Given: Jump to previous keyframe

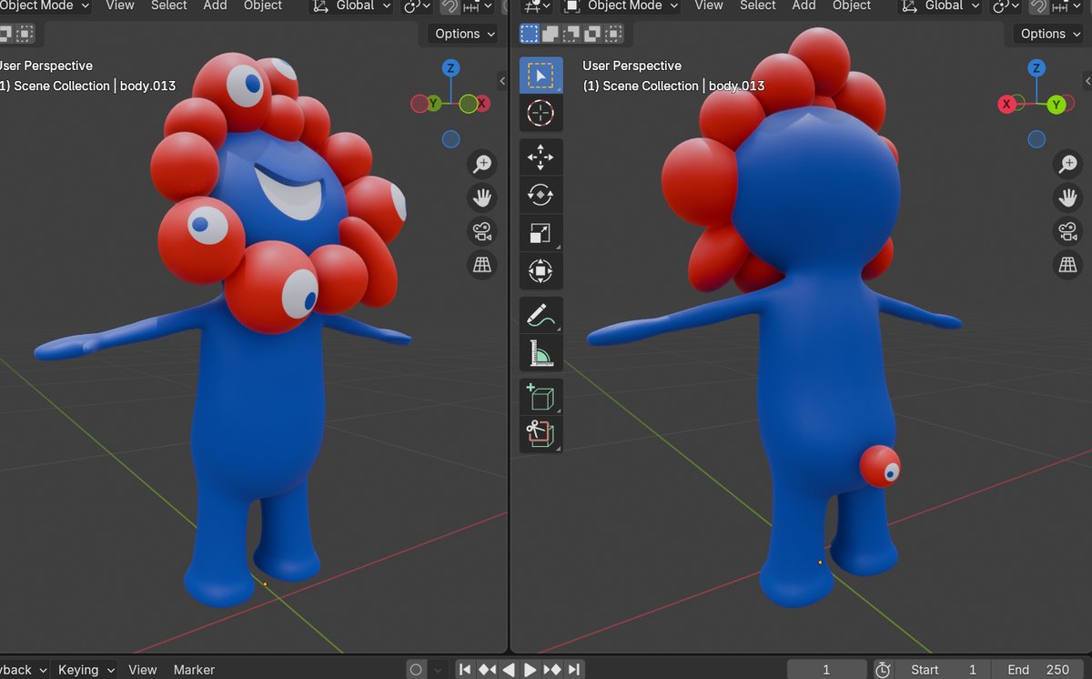Looking at the screenshot, I should click(x=487, y=670).
